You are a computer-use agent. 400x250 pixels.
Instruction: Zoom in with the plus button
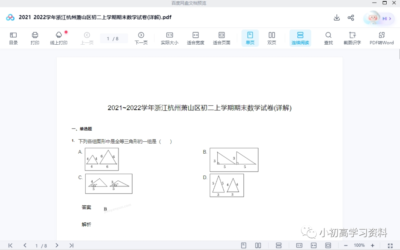(373, 246)
